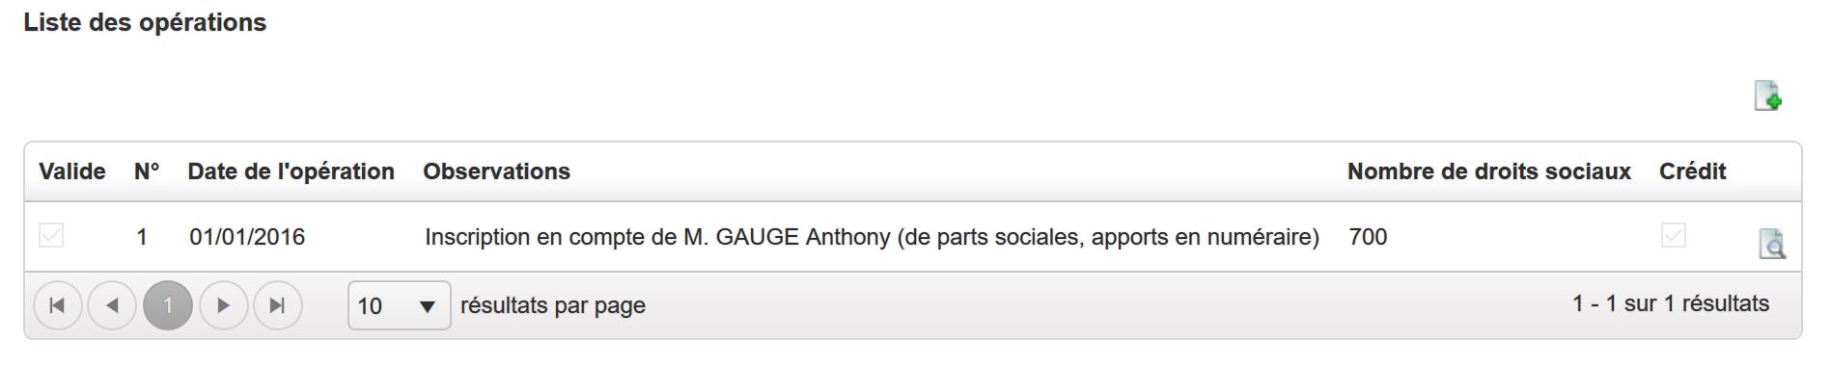This screenshot has height=367, width=1831.
Task: Select page number 1 button
Action: click(x=168, y=305)
